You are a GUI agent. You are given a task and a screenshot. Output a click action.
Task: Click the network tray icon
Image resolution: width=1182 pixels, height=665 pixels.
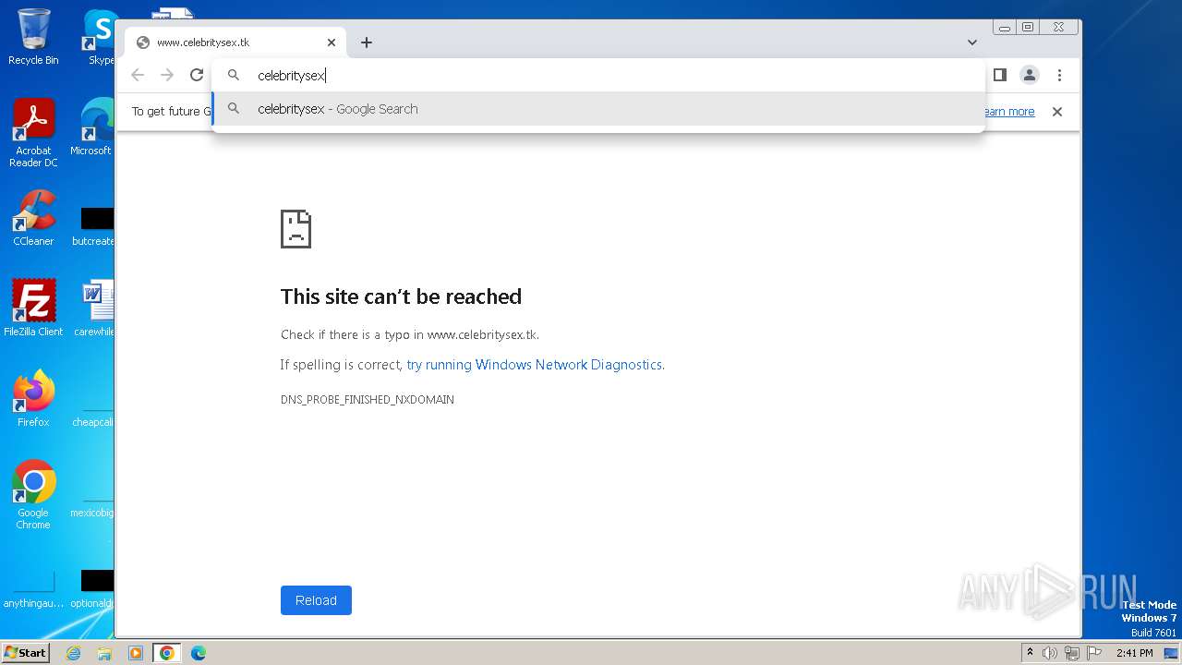[1072, 653]
